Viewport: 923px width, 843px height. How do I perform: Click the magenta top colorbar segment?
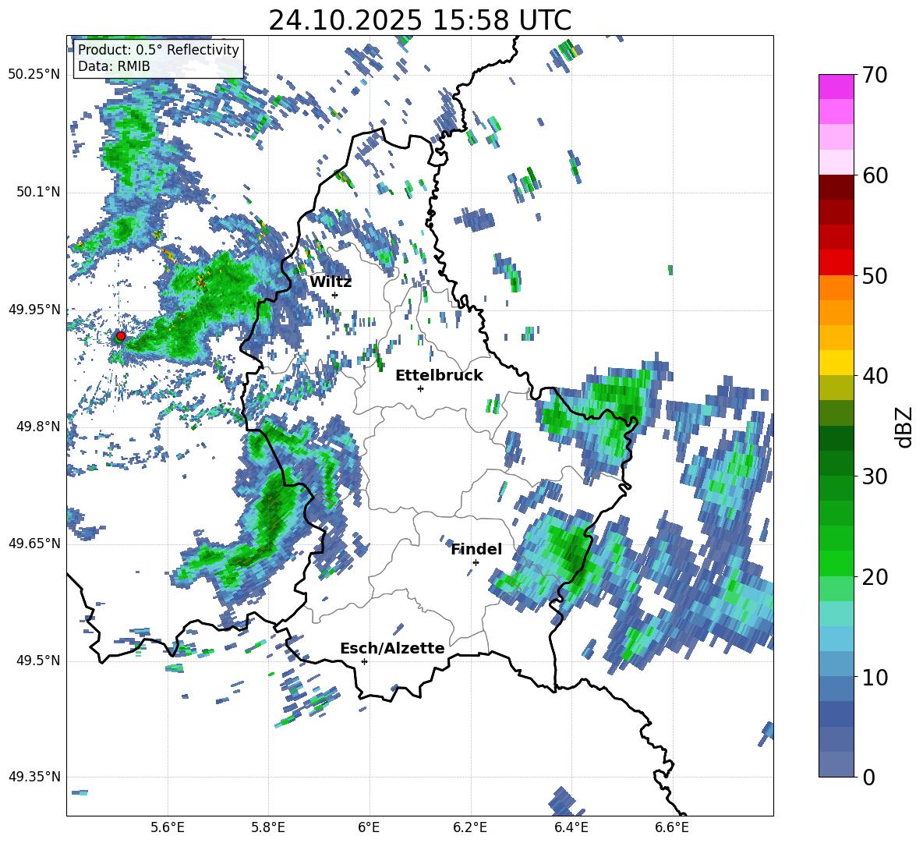pyautogui.click(x=836, y=87)
